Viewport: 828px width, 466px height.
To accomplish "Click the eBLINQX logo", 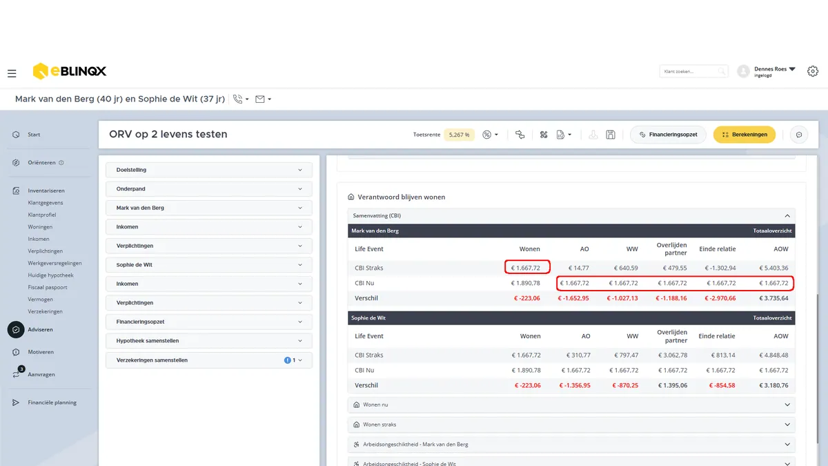I will (x=70, y=71).
